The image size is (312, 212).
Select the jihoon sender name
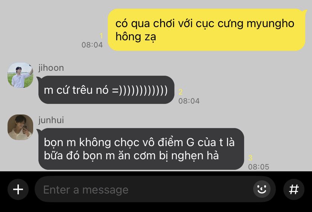tap(51, 68)
